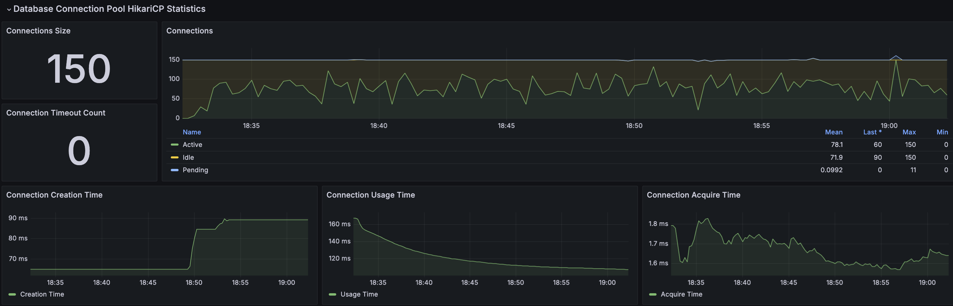Image resolution: width=953 pixels, height=306 pixels.
Task: Sort legend by Last * column
Action: coord(873,132)
